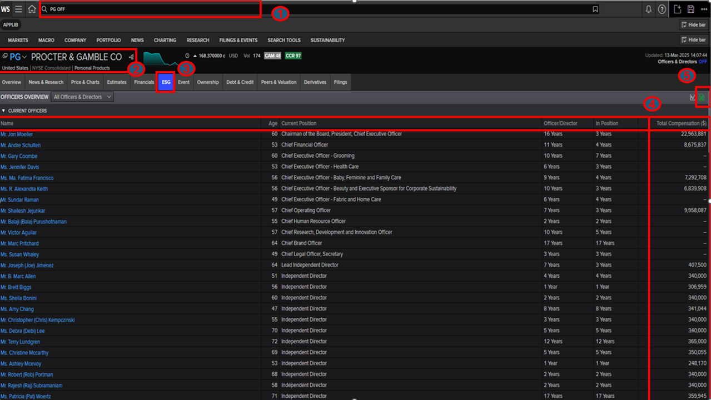
Task: Sort by the Officer/Director column header
Action: (x=560, y=123)
